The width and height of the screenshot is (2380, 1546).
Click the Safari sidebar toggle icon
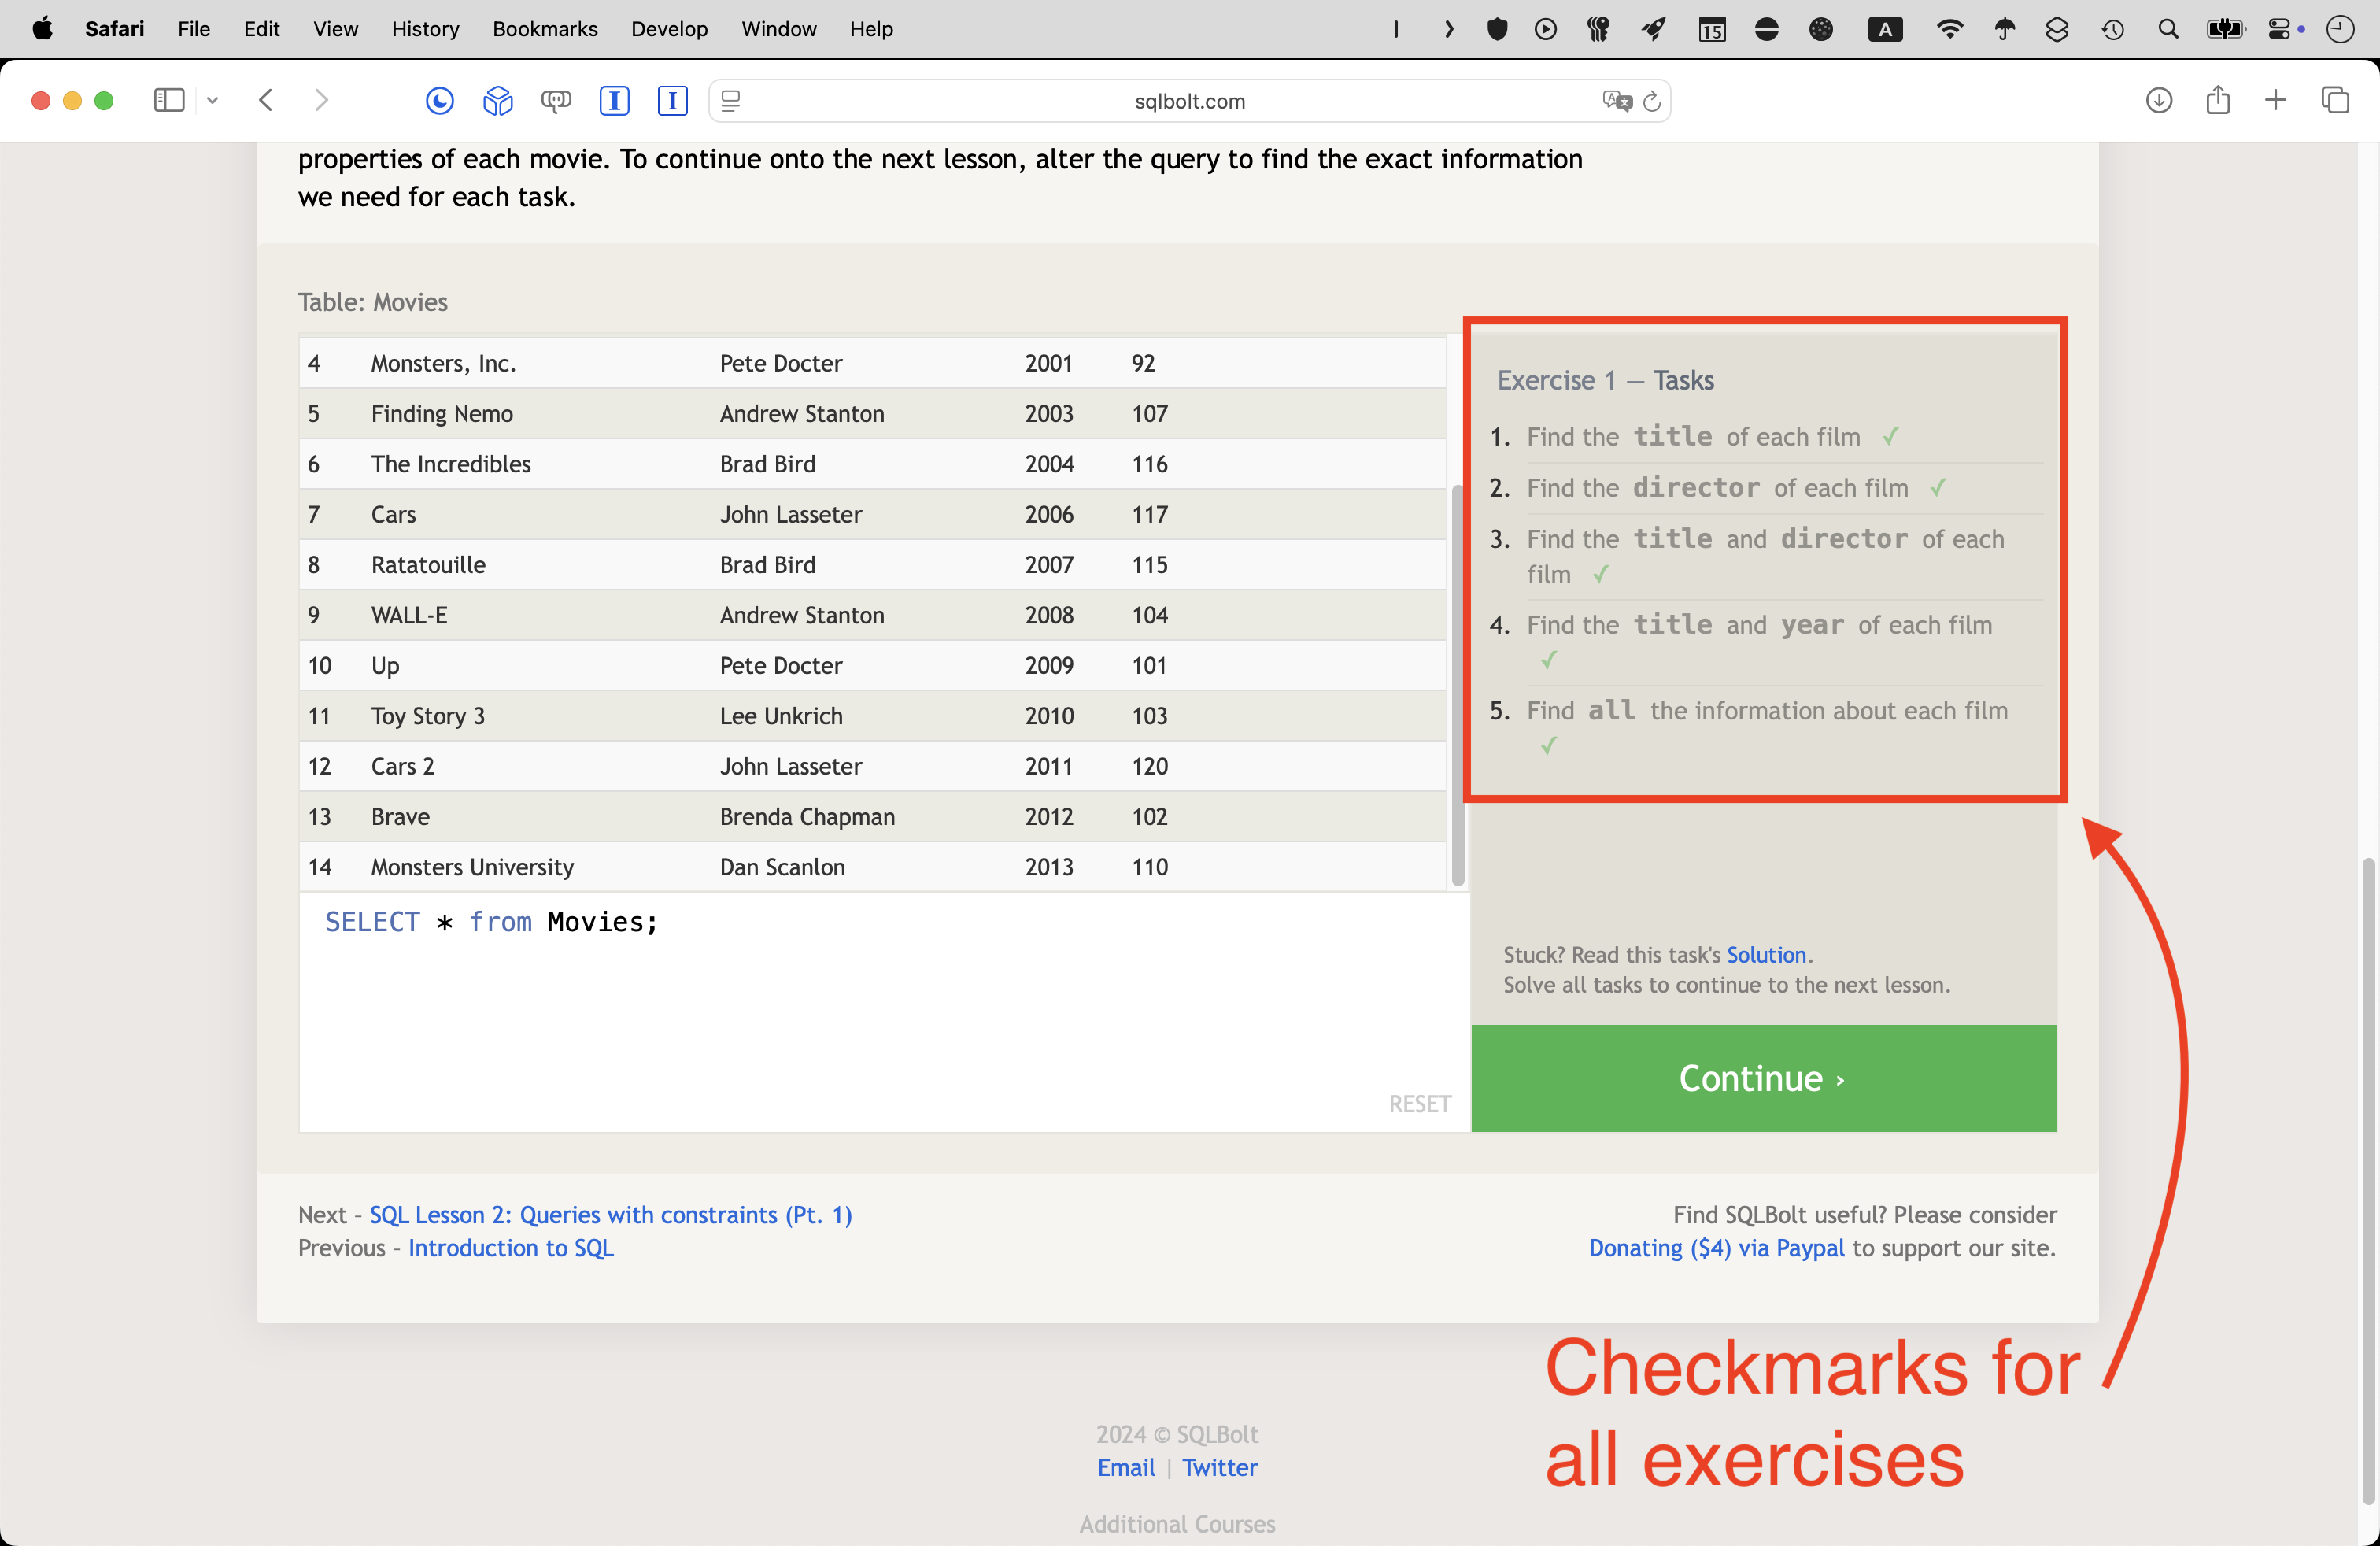click(168, 100)
